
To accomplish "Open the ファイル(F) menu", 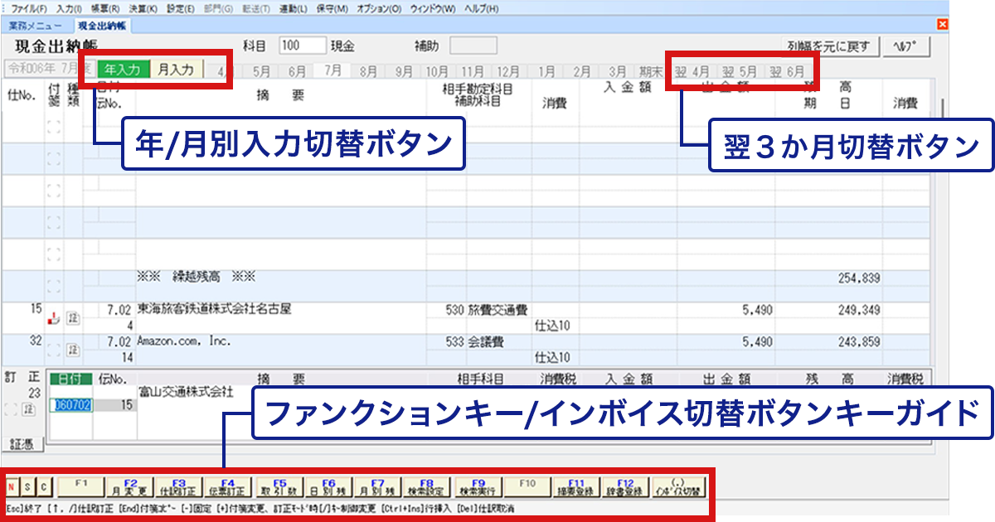I will pyautogui.click(x=27, y=8).
